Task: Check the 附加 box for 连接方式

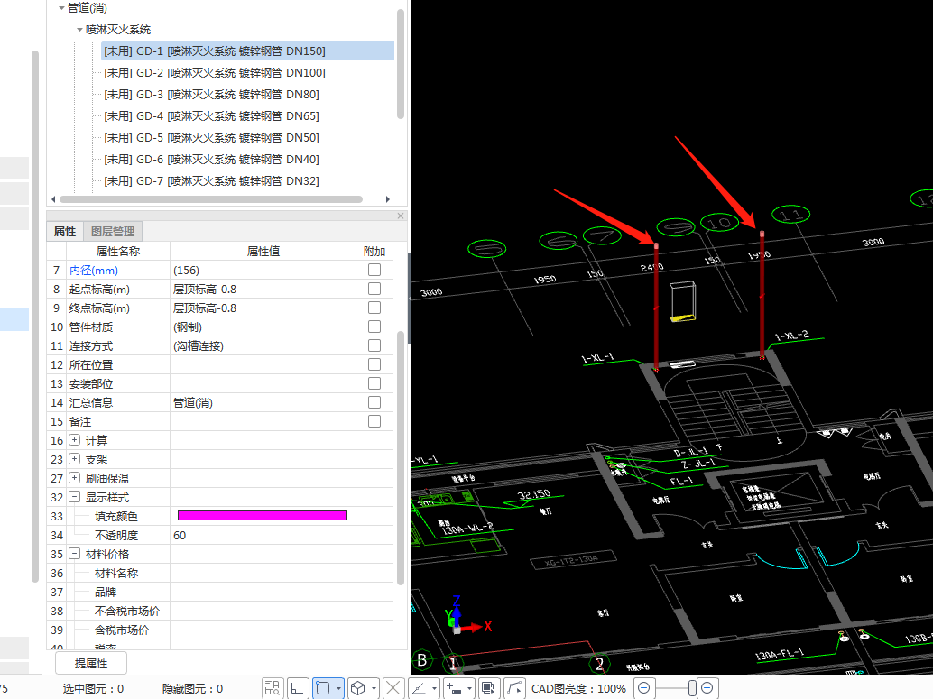Action: pos(374,345)
